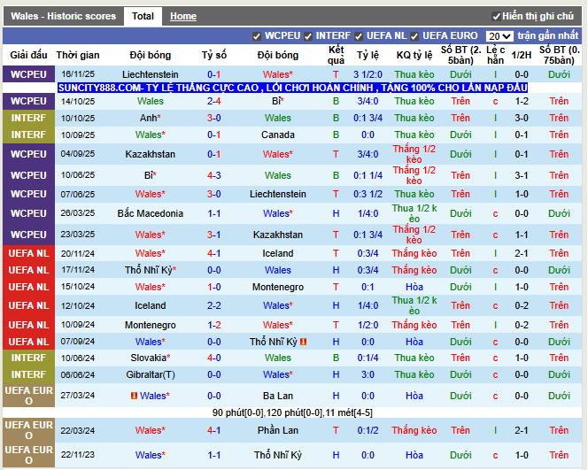Viewport: 588px width, 470px height.
Task: Open the 20 recent matches dropdown
Action: pos(499,36)
